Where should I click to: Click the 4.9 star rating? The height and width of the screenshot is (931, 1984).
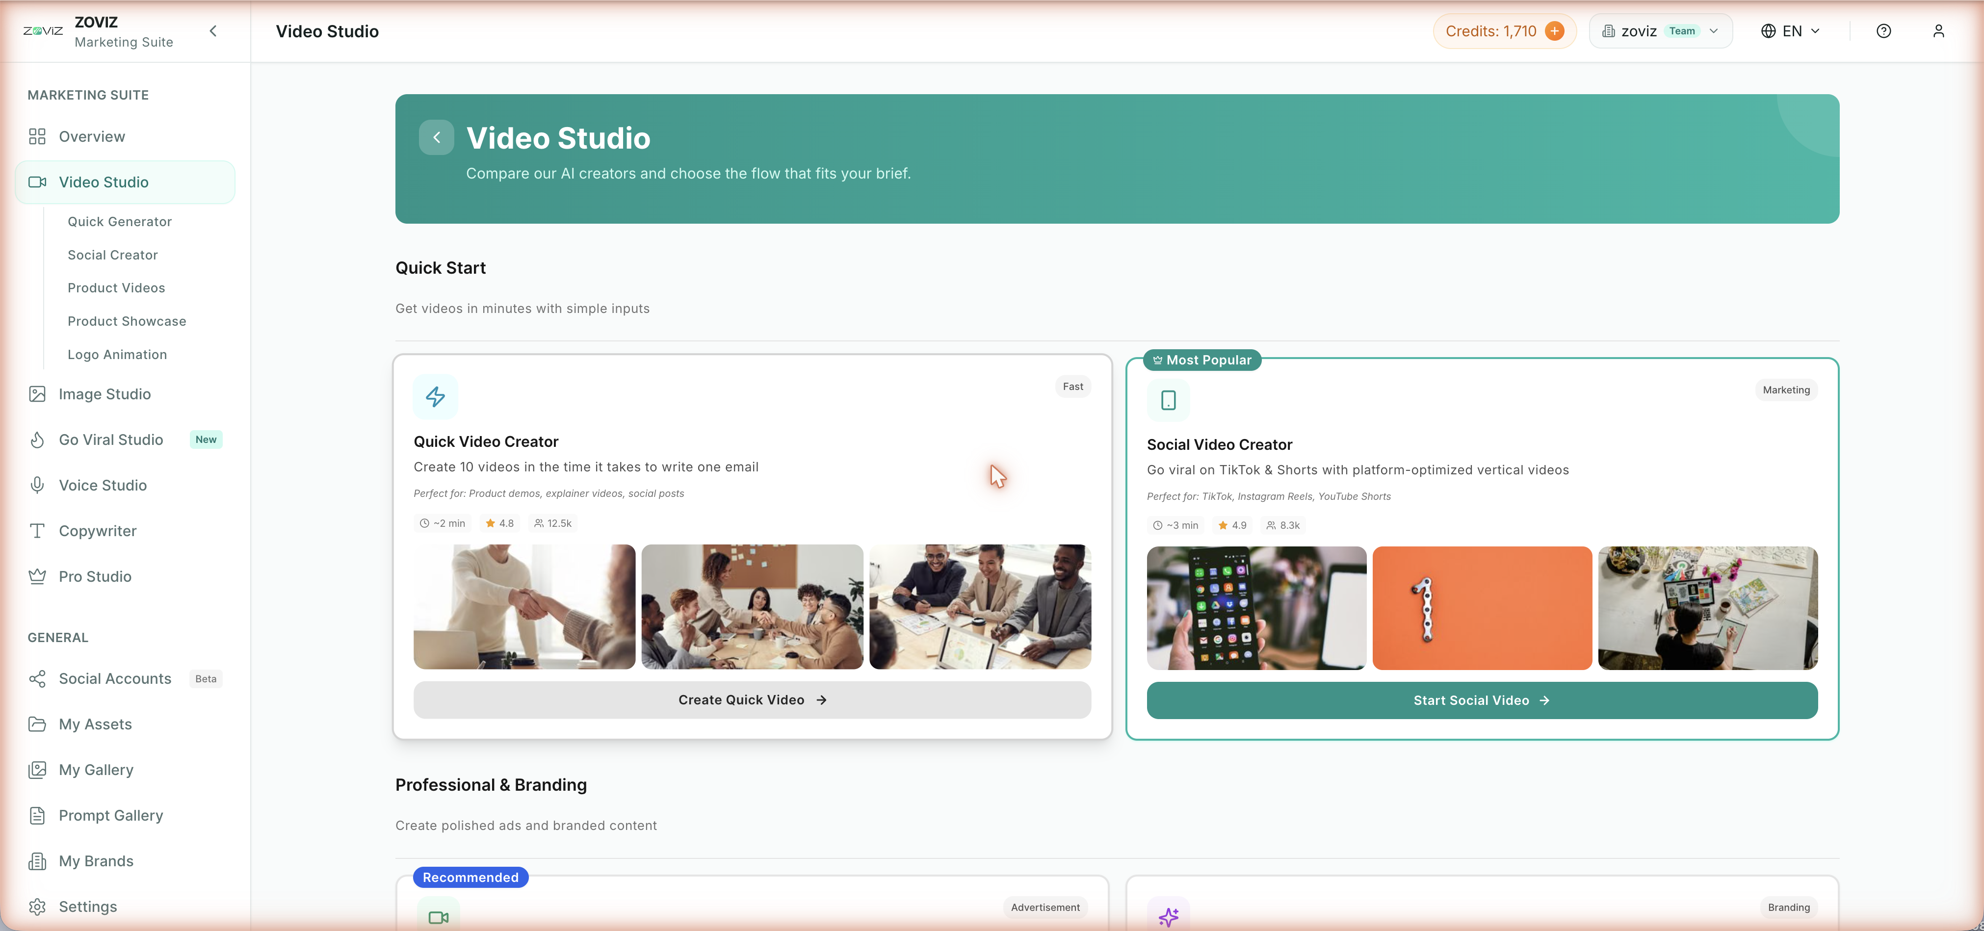tap(1232, 525)
